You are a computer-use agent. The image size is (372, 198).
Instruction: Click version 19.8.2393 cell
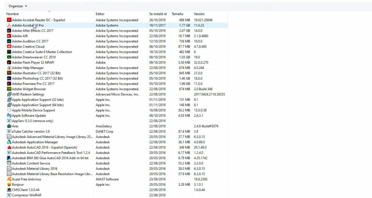201,179
